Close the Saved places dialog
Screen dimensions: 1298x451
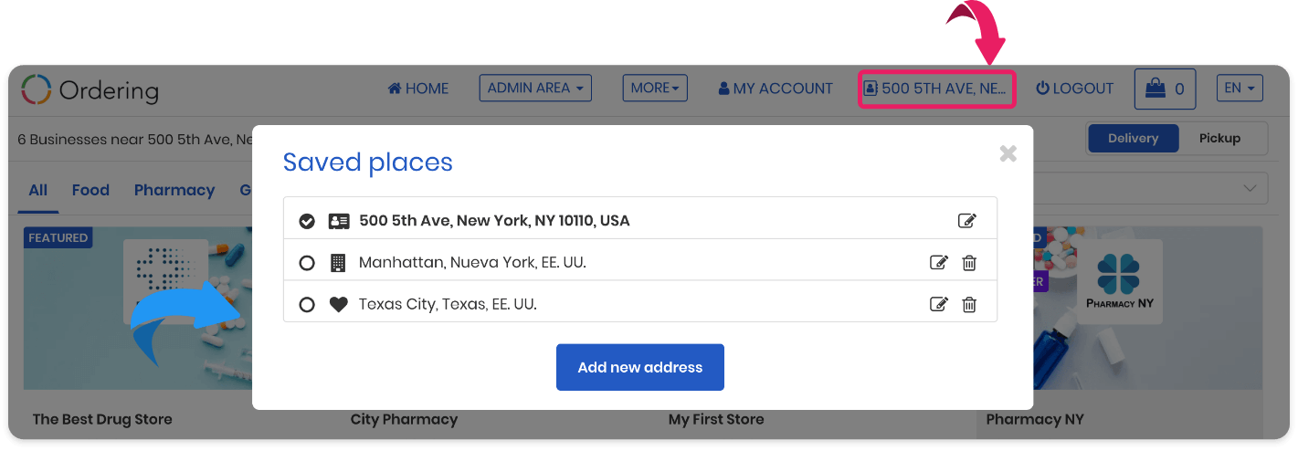[1008, 153]
